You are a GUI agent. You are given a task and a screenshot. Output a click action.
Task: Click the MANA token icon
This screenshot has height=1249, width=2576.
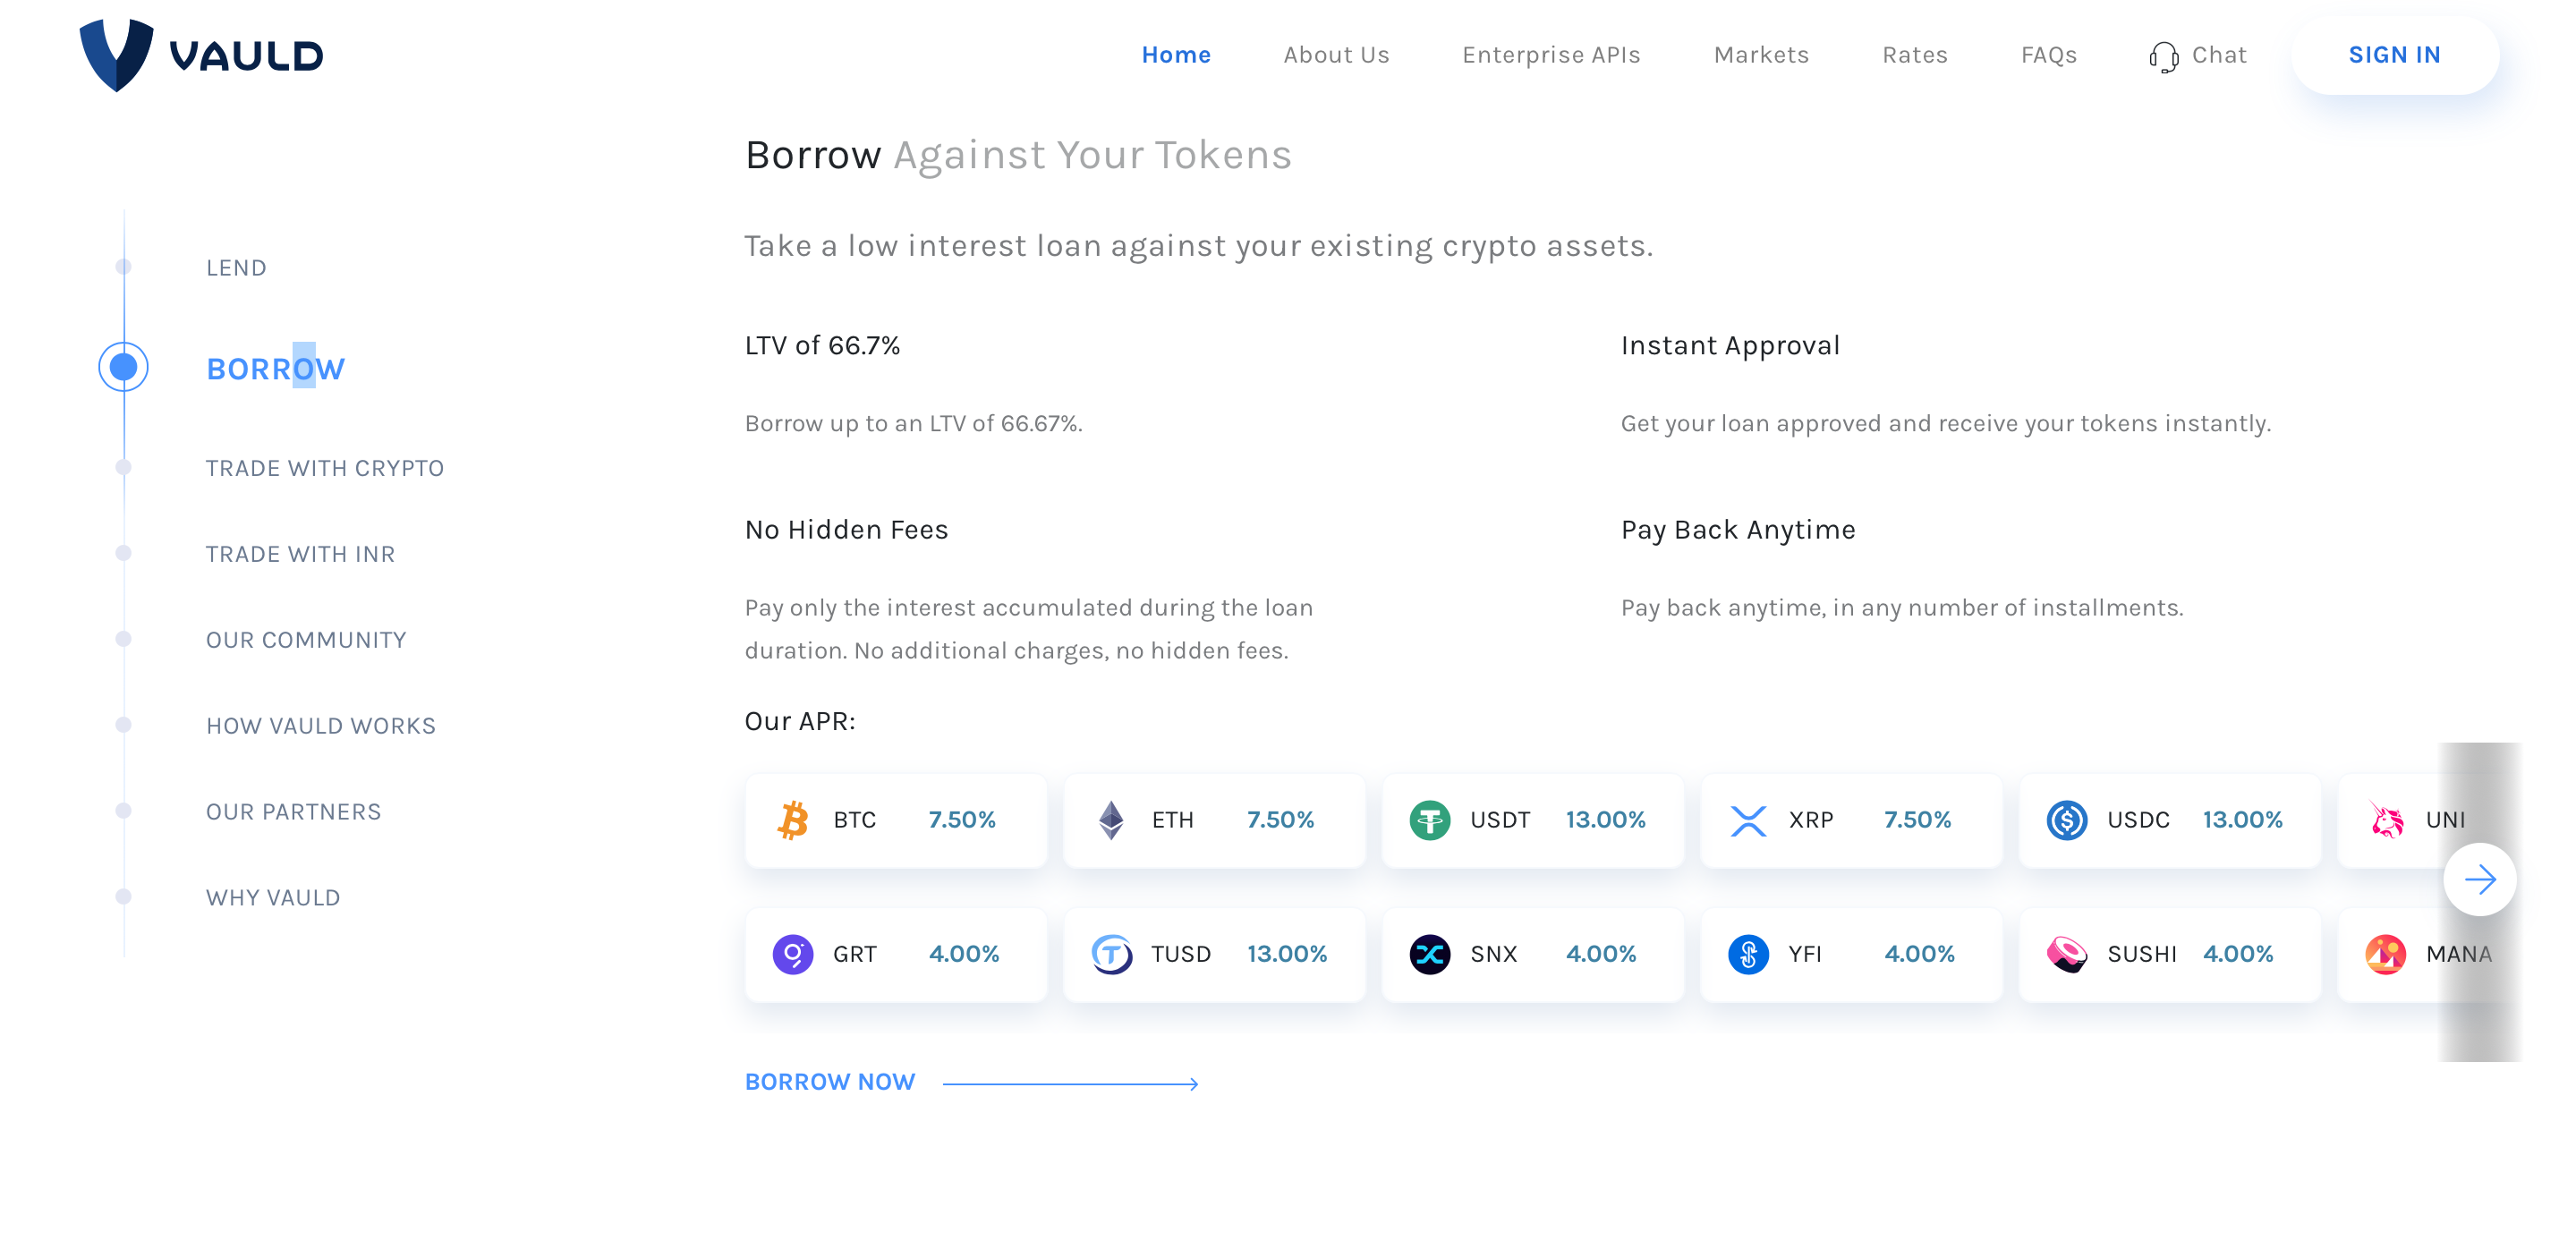click(2386, 954)
